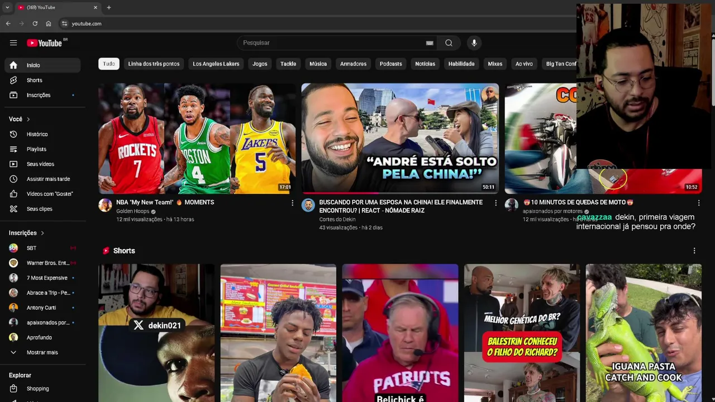The image size is (715, 402).
Task: Start voice search with microphone
Action: point(474,43)
